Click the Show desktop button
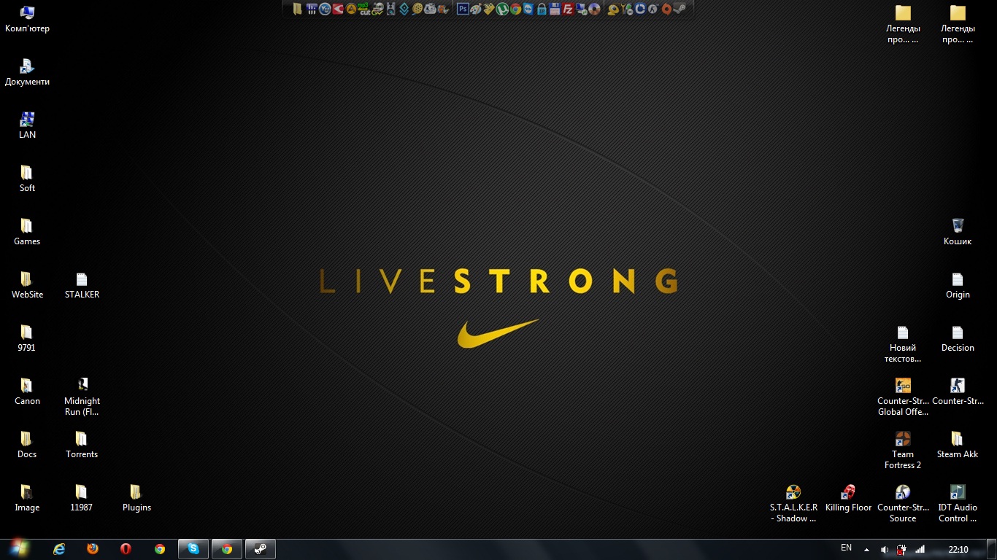 (991, 549)
